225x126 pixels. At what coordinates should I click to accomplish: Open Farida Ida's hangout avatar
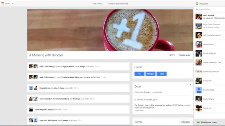(x=199, y=108)
